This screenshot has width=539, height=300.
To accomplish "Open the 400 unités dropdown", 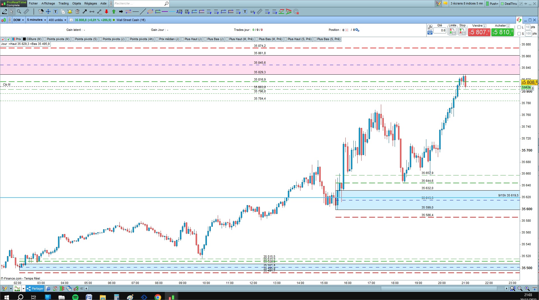I will tap(57, 20).
